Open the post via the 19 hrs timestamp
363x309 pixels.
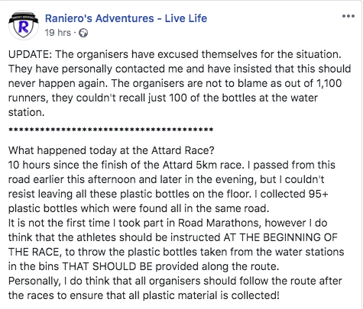tap(58, 33)
